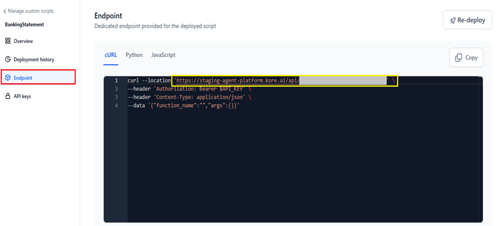Screen dimensions: 503x226
Task: Click the copy icon in code panel
Action: (459, 57)
